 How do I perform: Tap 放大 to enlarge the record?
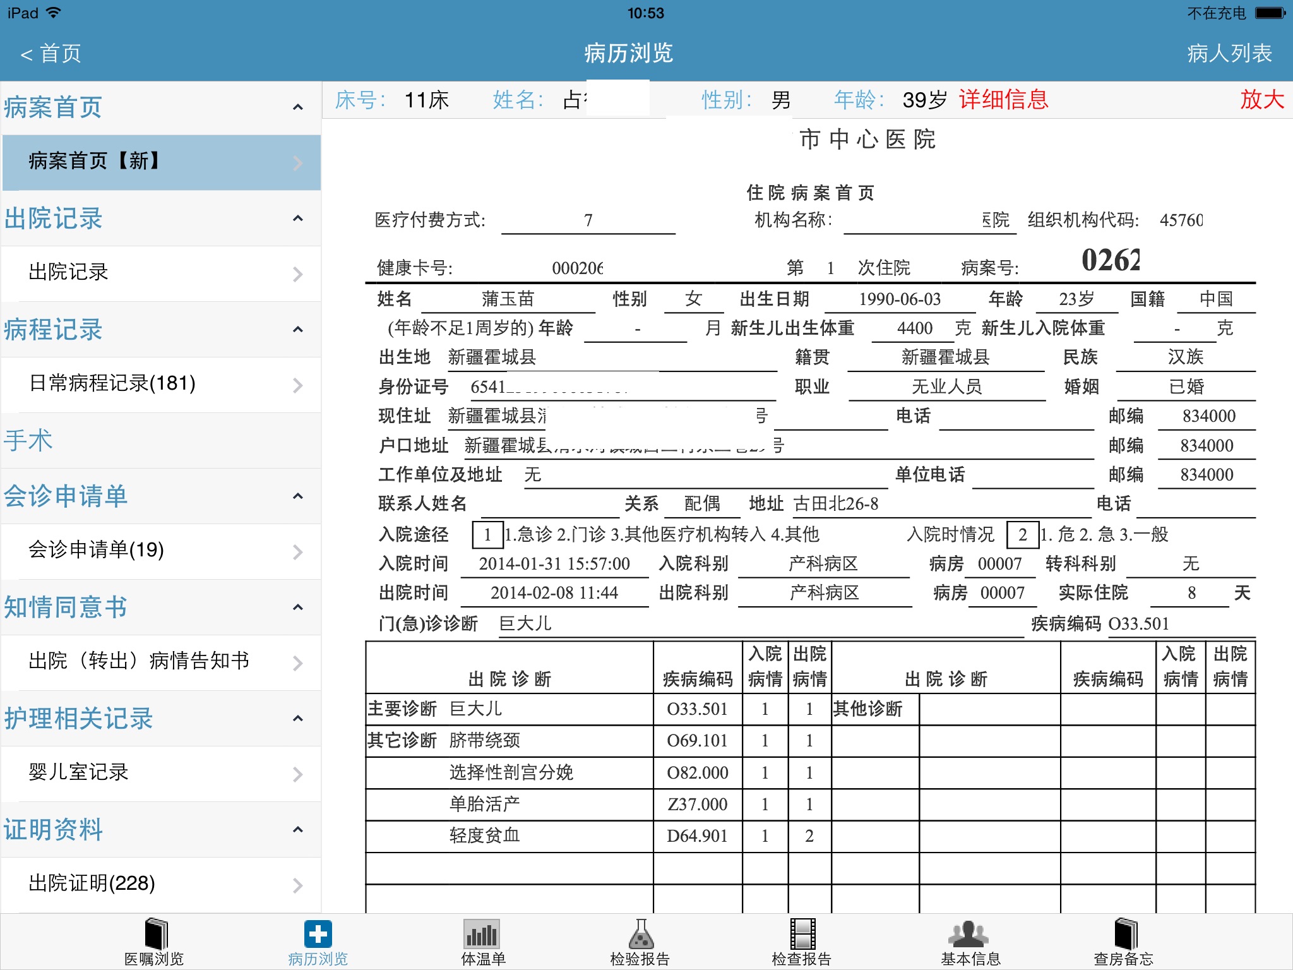pos(1262,100)
